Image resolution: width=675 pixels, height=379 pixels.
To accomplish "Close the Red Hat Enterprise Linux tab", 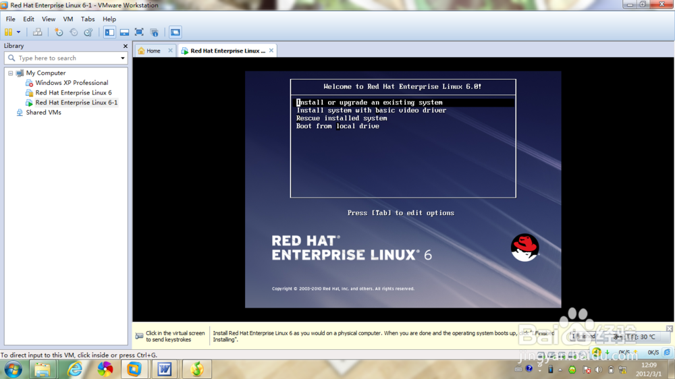I will click(x=271, y=51).
